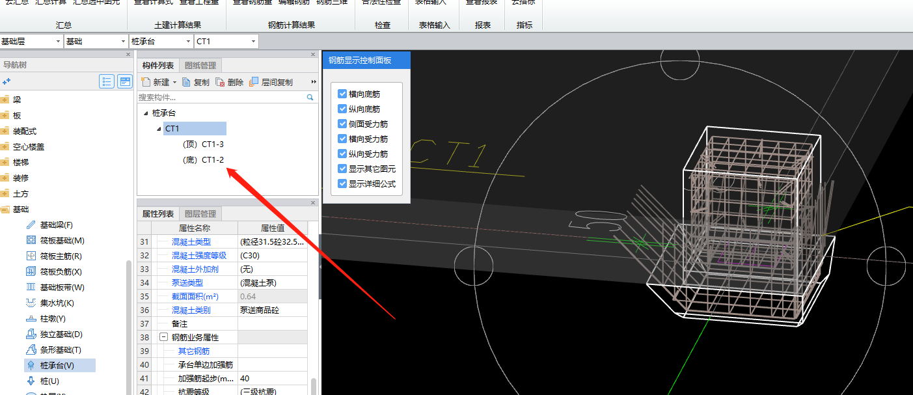This screenshot has height=395, width=913.
Task: Toggle 显示详细公式 checkbox
Action: [x=342, y=184]
